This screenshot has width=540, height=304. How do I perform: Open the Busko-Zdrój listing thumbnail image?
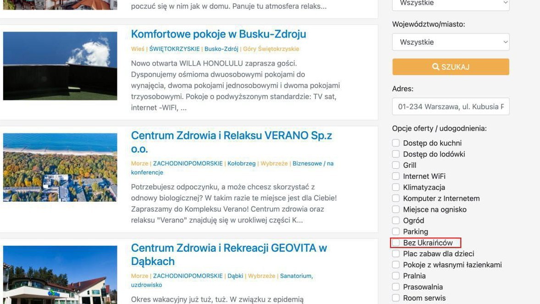click(x=60, y=66)
